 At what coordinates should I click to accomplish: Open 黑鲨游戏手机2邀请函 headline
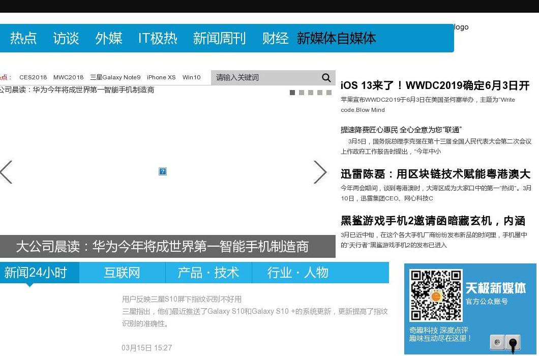(x=433, y=221)
